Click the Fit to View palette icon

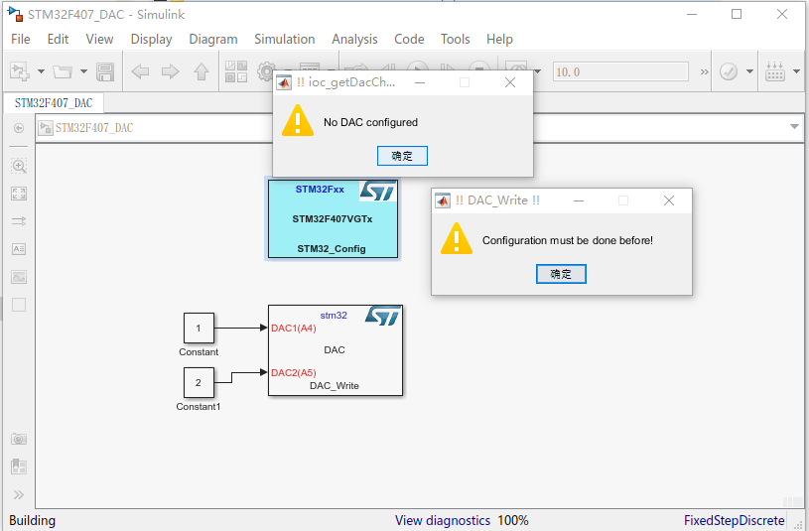click(19, 194)
